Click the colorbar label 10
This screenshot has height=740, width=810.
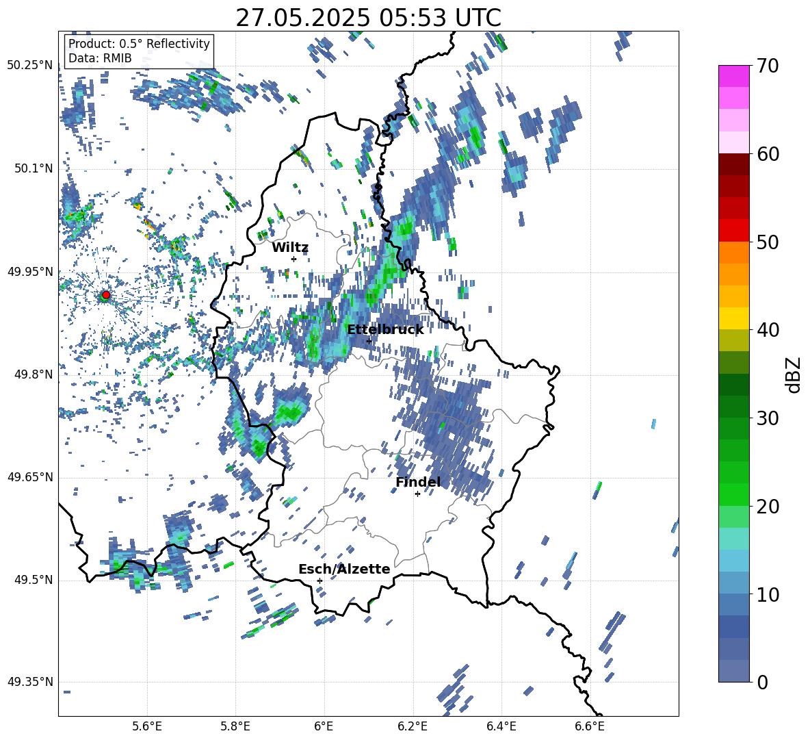pyautogui.click(x=768, y=594)
